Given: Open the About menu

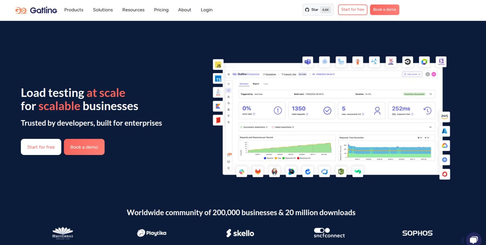Looking at the screenshot, I should (x=185, y=10).
